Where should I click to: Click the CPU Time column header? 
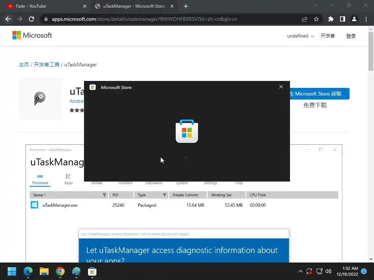point(292,195)
